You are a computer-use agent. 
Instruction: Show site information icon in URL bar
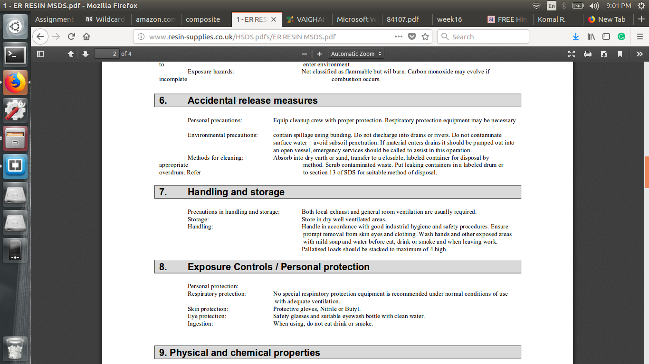(141, 36)
